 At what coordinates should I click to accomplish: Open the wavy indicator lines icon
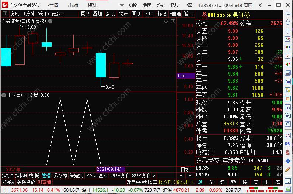pyautogui.click(x=287, y=135)
